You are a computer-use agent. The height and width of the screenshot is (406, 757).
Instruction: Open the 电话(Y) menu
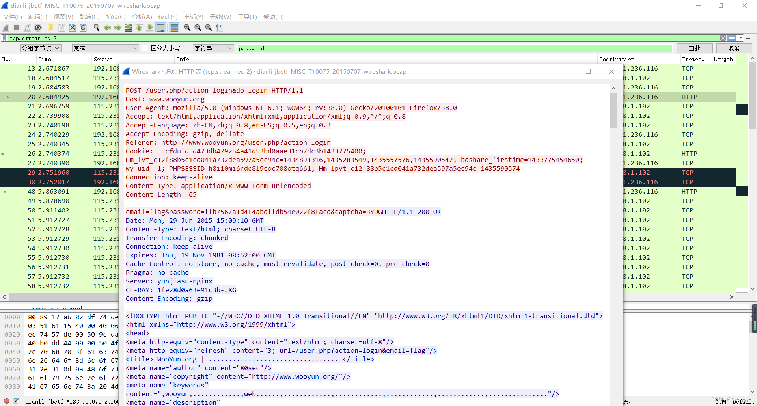tap(194, 17)
